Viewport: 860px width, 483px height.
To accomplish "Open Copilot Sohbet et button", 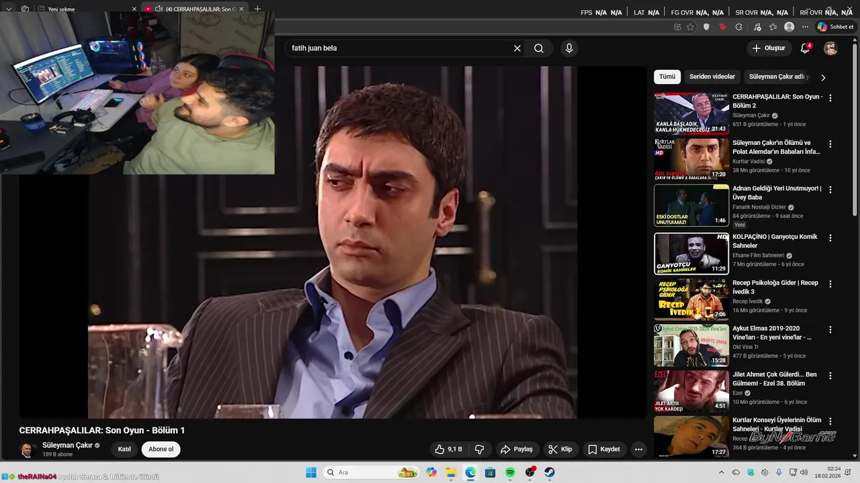I will [x=835, y=27].
